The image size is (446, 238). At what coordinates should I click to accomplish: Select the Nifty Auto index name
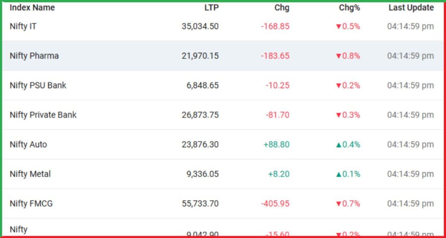28,145
